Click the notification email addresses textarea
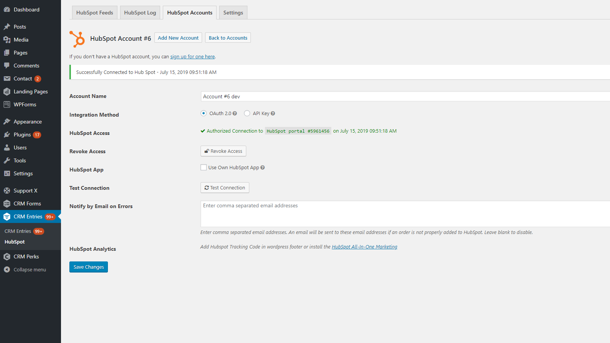This screenshot has width=610, height=343. tap(405, 214)
